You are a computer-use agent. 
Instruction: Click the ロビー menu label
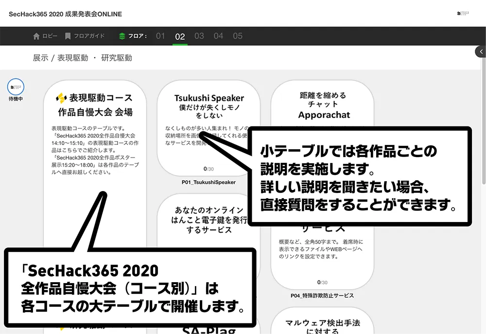pyautogui.click(x=50, y=36)
